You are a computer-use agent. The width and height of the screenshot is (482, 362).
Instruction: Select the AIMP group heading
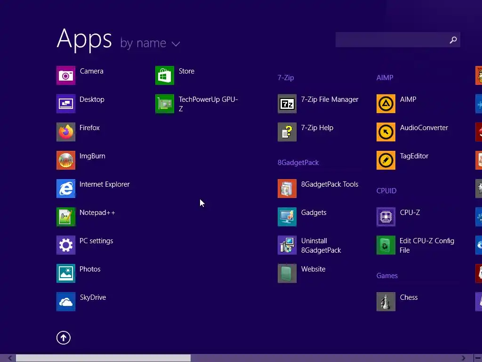click(385, 78)
